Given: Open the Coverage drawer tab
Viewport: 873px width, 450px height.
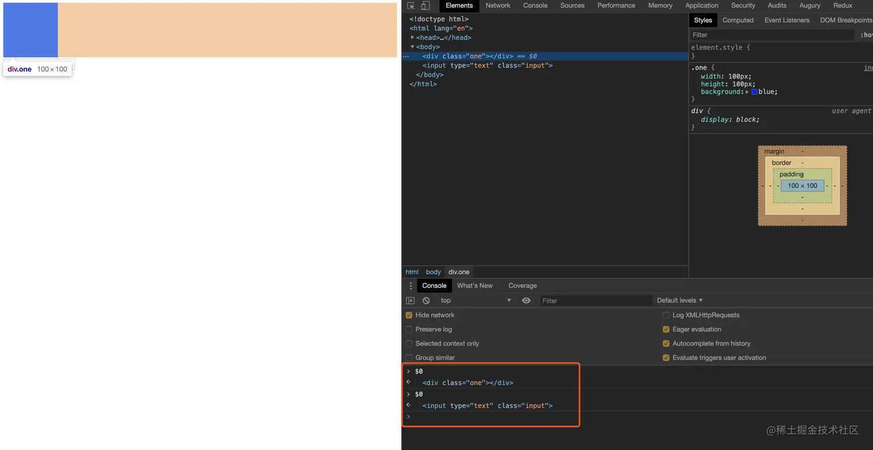Looking at the screenshot, I should 523,286.
